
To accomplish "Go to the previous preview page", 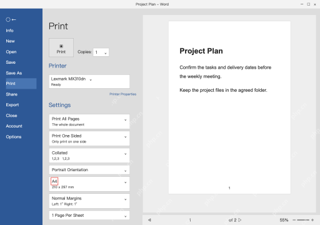I will point(149,220).
